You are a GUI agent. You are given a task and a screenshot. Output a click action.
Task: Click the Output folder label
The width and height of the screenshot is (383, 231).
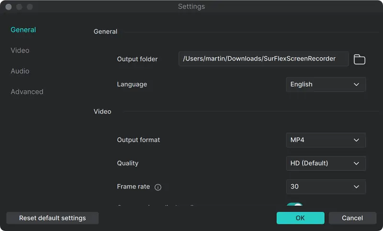click(x=137, y=59)
